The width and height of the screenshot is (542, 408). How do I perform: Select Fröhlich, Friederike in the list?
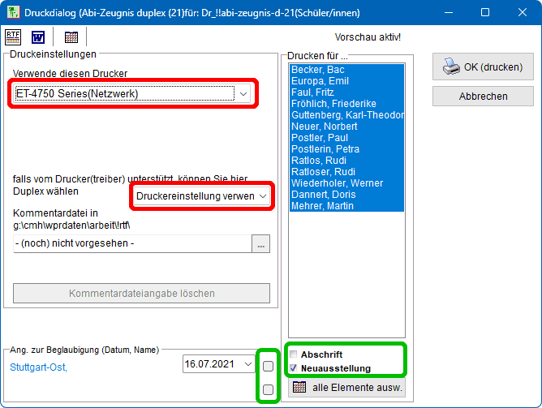pos(333,105)
